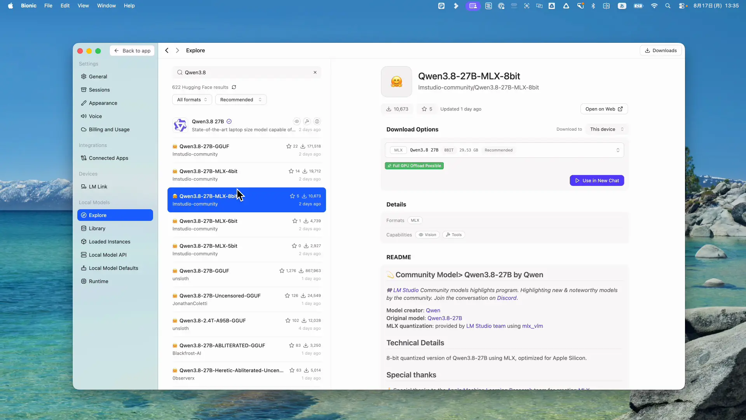This screenshot has width=746, height=420.
Task: Expand the MLX 8BIT quantization selector
Action: tap(504, 150)
